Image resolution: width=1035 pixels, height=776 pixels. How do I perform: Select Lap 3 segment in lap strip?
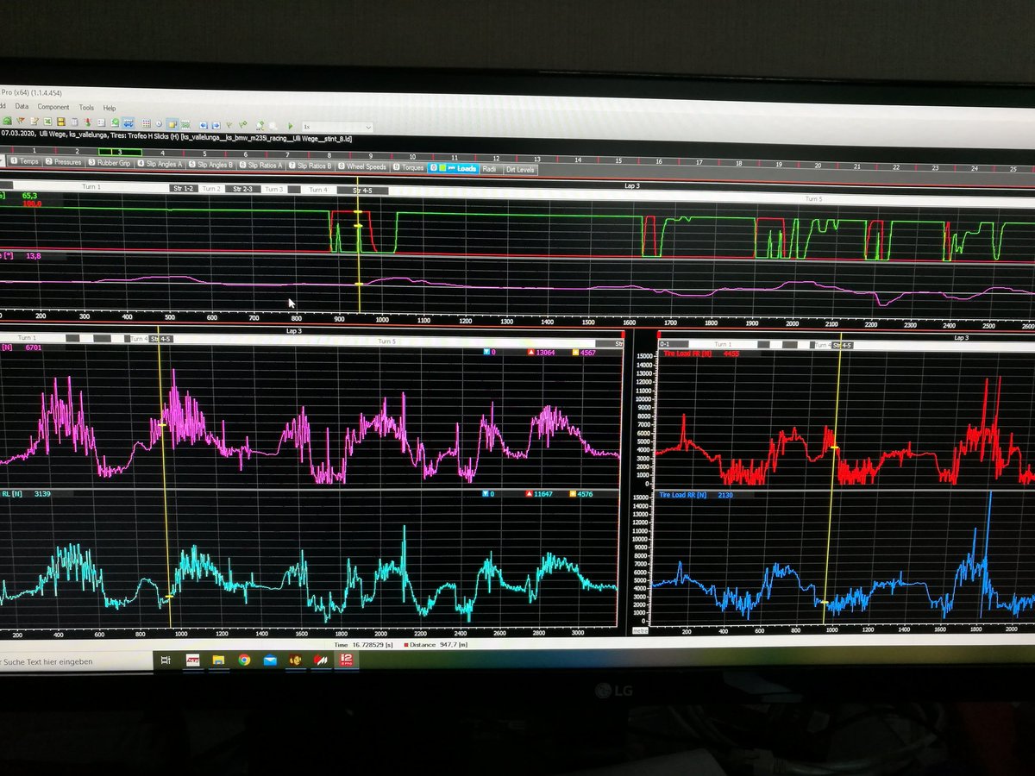[x=120, y=152]
